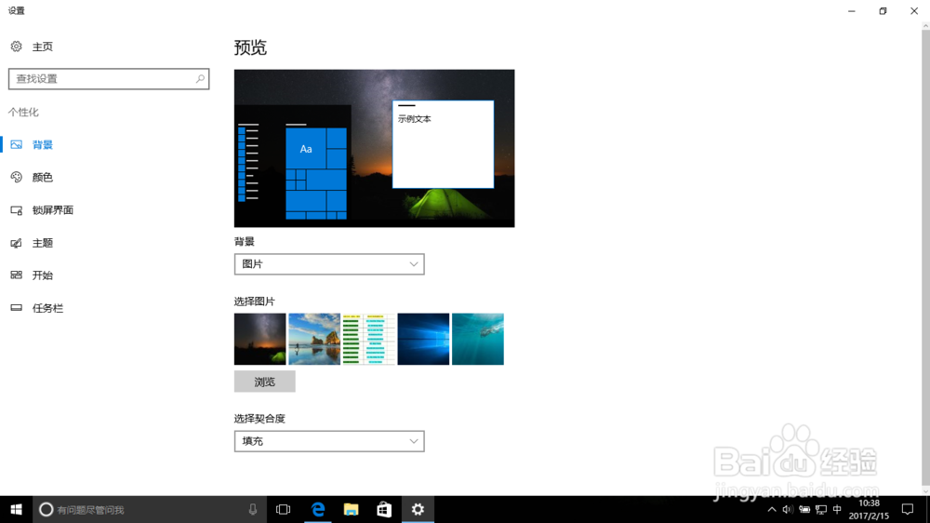930x523 pixels.
Task: Click the search magnifier in 查找设置 box
Action: (200, 78)
